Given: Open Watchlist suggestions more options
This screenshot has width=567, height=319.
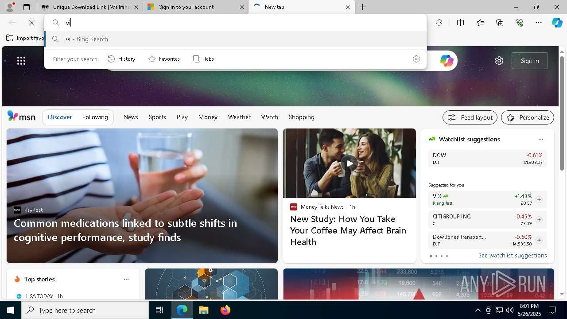Looking at the screenshot, I should (540, 139).
